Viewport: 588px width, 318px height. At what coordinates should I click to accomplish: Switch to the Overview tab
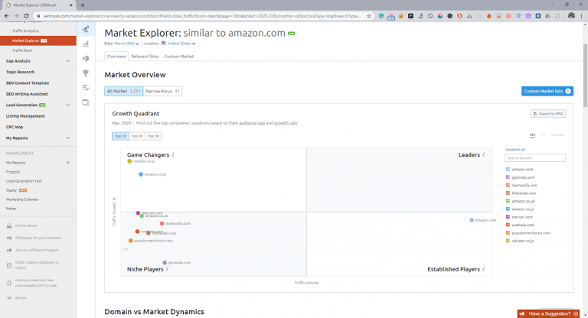pyautogui.click(x=116, y=56)
